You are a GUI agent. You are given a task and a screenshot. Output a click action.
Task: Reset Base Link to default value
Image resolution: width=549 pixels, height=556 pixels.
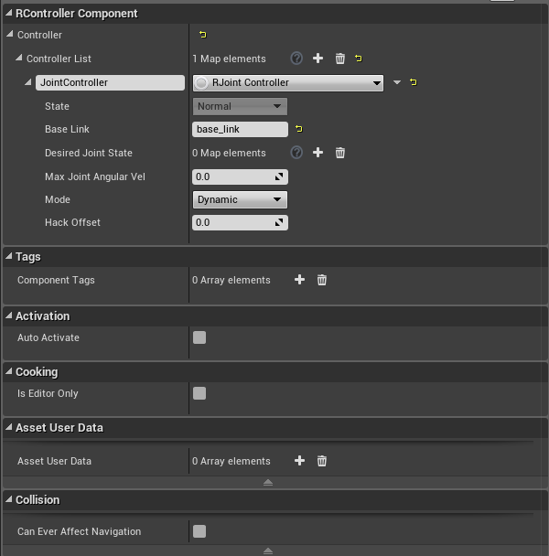click(298, 129)
